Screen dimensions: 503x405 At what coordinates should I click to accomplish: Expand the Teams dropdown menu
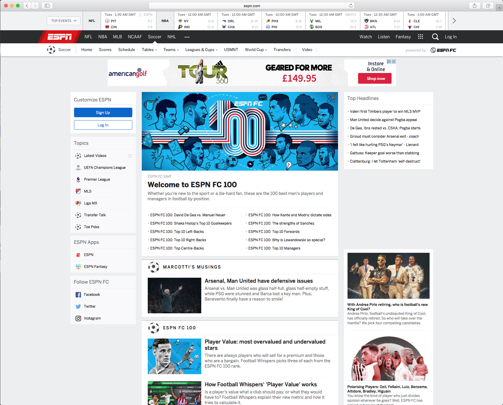point(171,50)
